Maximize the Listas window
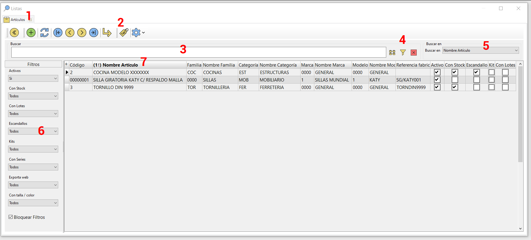The image size is (531, 240). tap(501, 8)
